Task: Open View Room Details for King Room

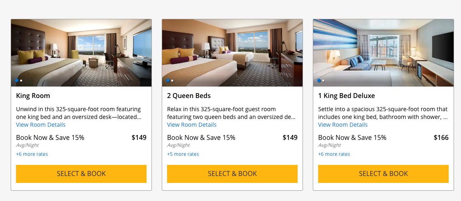Action: [41, 125]
